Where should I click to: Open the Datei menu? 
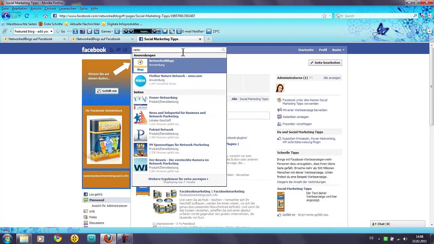5,8
